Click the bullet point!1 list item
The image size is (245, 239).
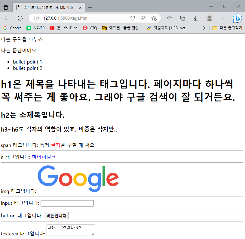point(27,62)
